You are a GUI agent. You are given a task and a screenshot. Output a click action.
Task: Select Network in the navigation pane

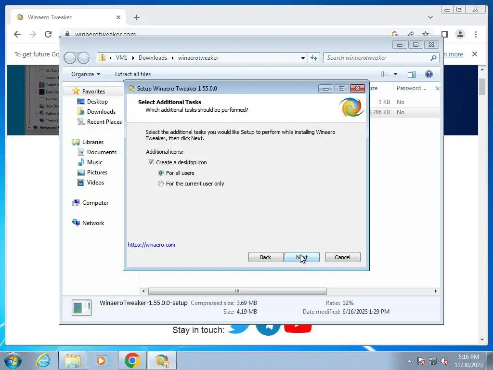(93, 223)
